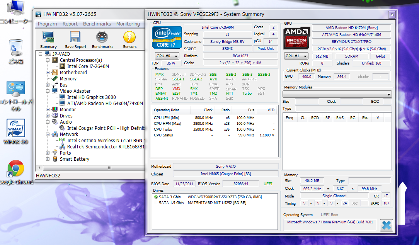Image resolution: width=419 pixels, height=245 pixels.
Task: Click the Summary toolbar icon
Action: click(48, 39)
